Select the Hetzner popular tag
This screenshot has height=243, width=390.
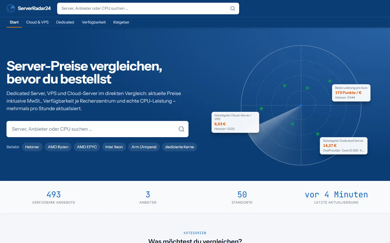32,147
